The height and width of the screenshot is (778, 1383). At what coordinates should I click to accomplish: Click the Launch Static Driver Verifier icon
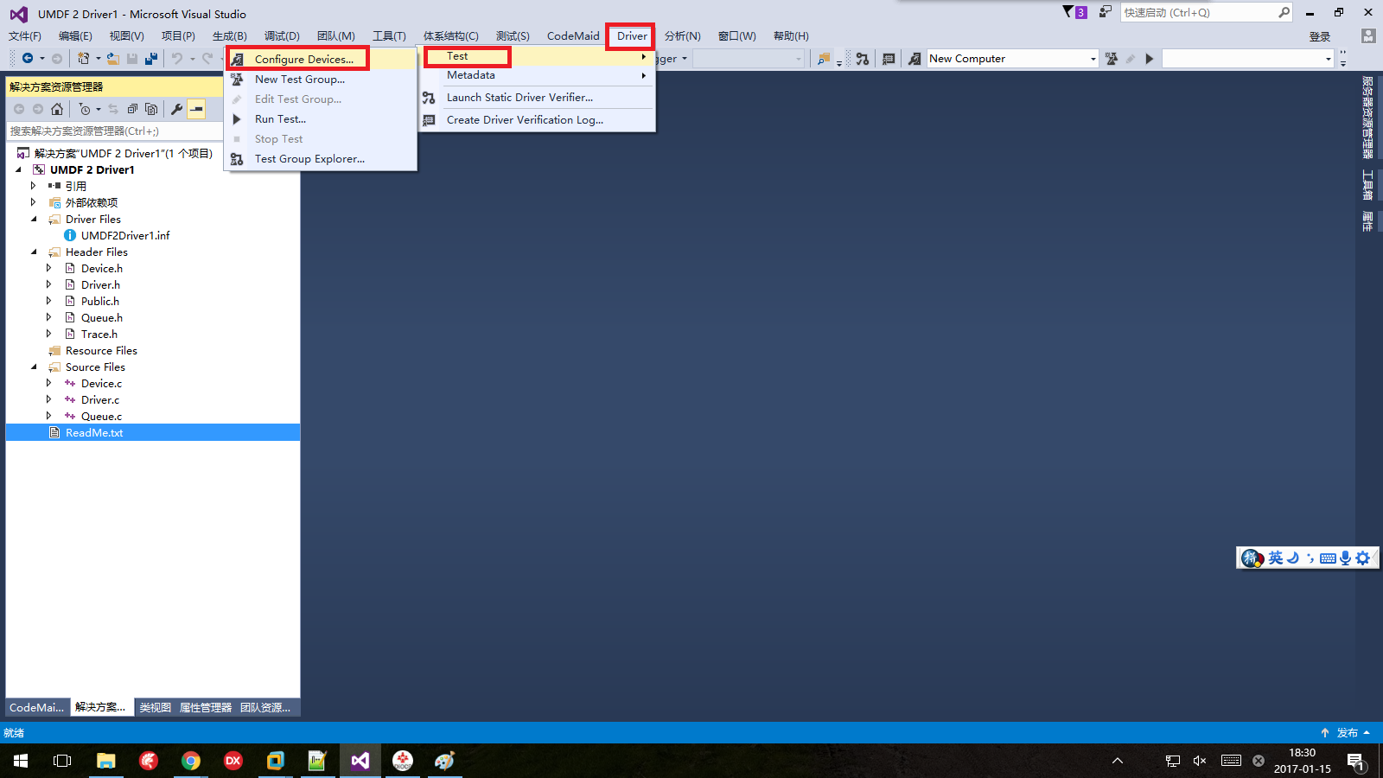429,98
